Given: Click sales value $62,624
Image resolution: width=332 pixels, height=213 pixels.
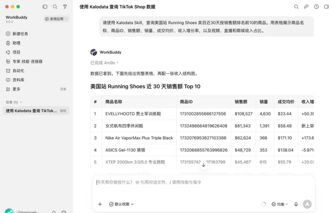Looking at the screenshot, I should point(243,138).
